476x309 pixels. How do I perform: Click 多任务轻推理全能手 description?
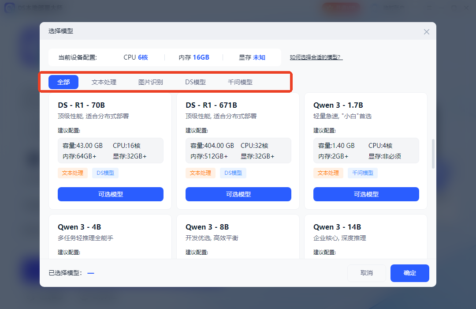point(86,238)
